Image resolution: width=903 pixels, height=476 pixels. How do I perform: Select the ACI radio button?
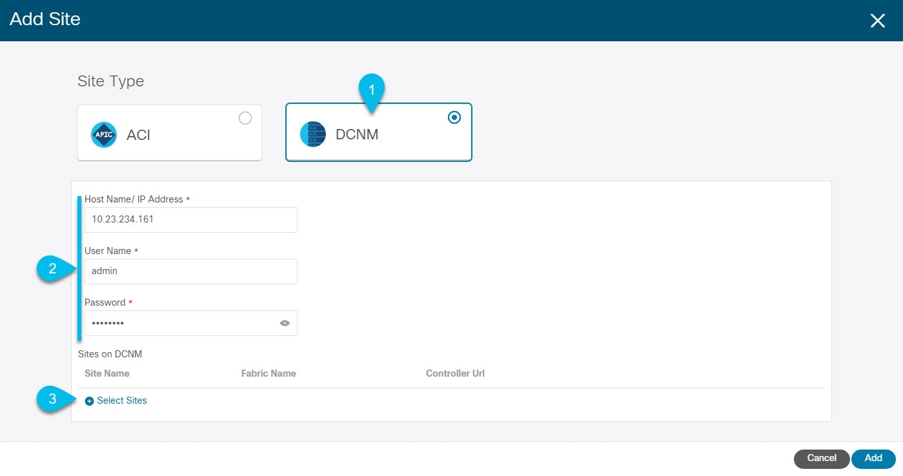point(245,118)
